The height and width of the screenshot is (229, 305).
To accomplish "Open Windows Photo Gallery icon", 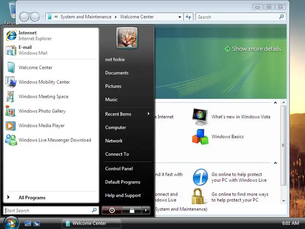I will click(11, 111).
